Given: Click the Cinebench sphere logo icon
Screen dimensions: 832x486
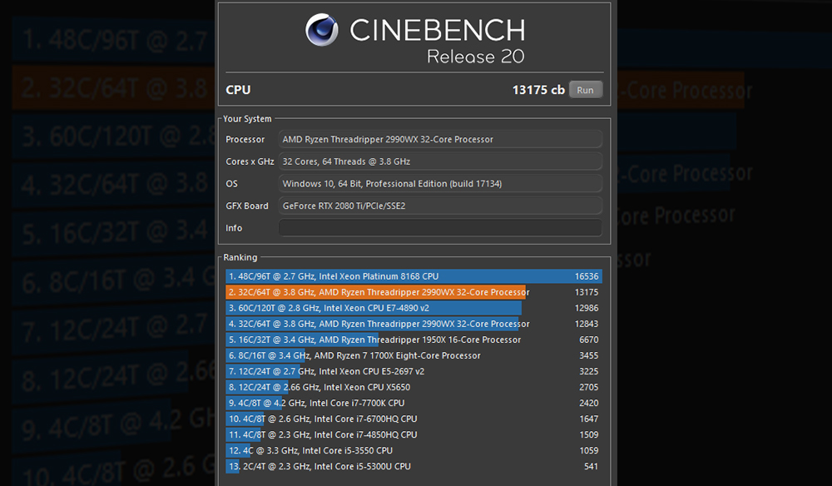Looking at the screenshot, I should 321,30.
